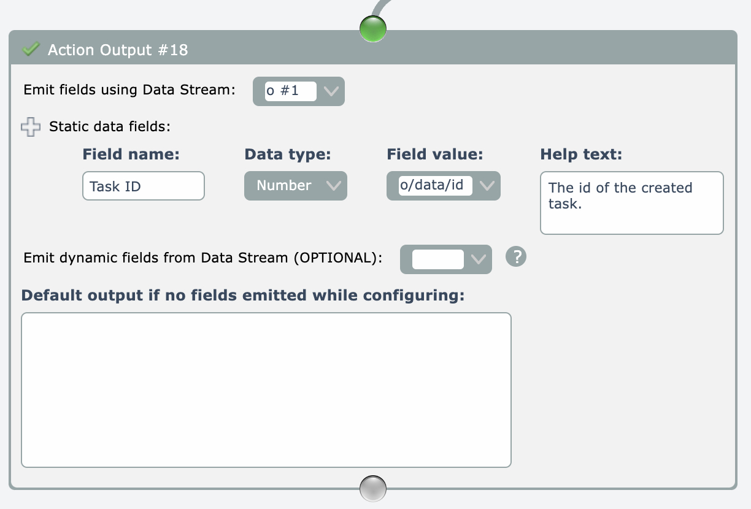
Task: Click the 'Default output if no fields' heading
Action: coord(243,295)
